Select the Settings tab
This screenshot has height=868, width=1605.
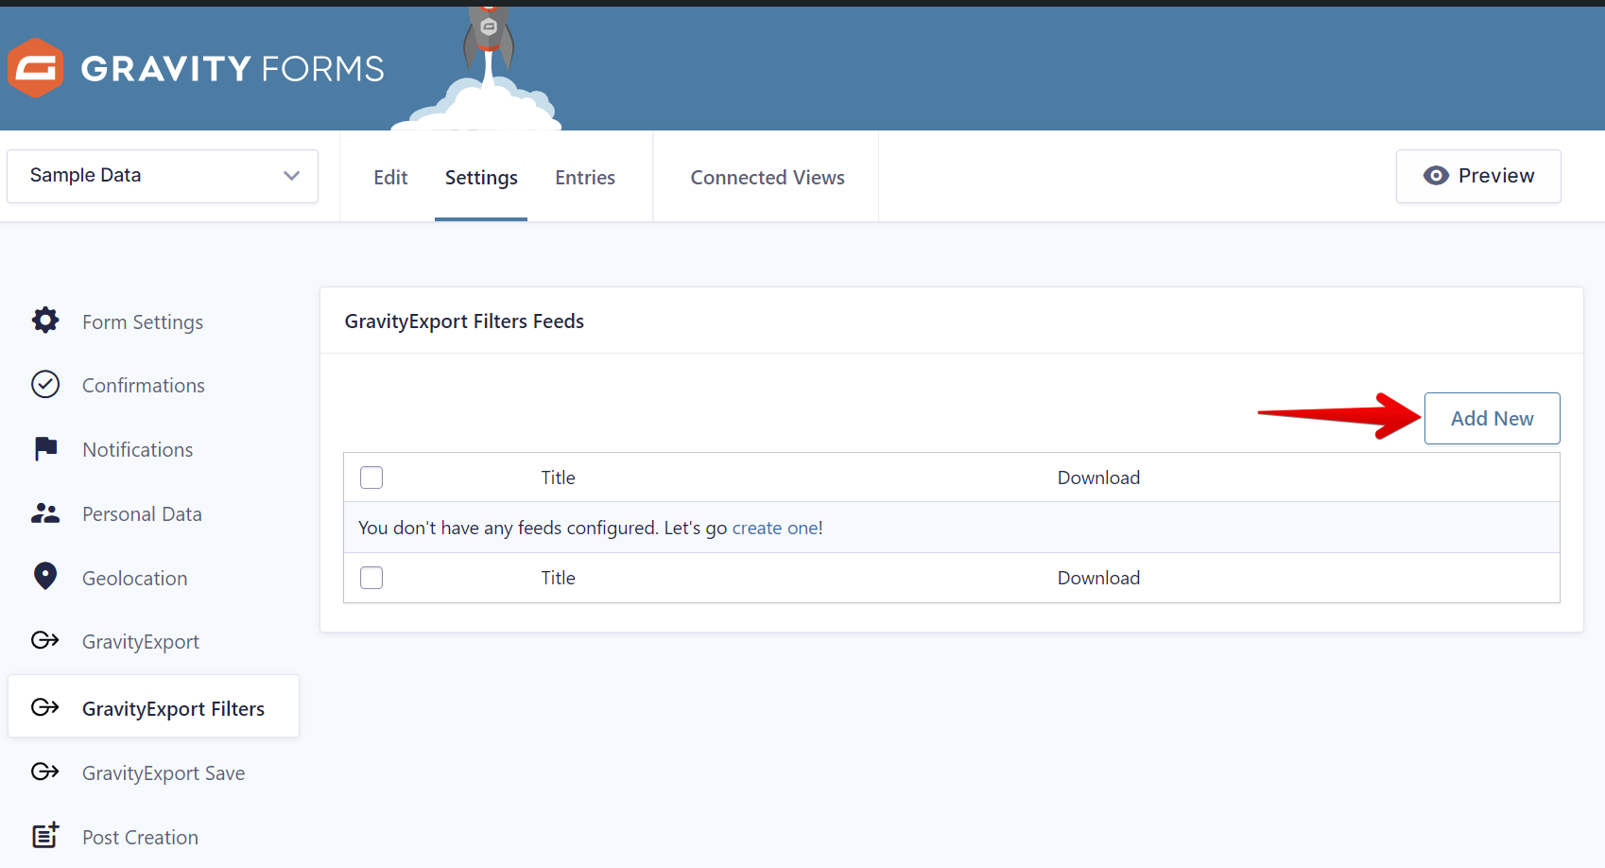tap(481, 178)
